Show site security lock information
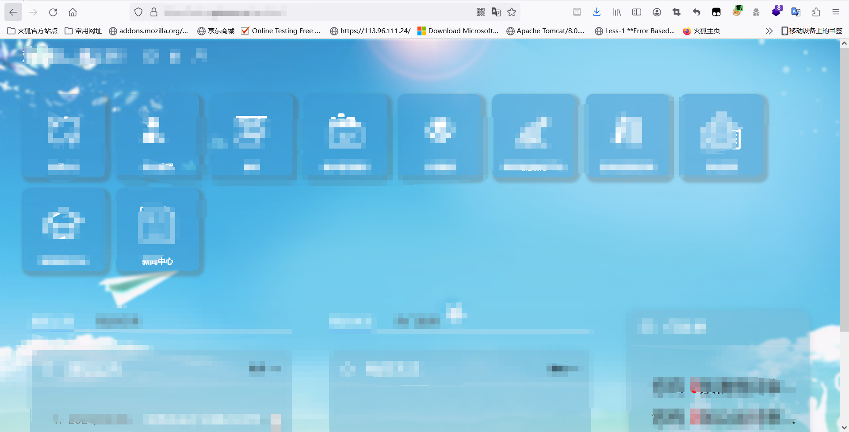The height and width of the screenshot is (432, 849). point(154,12)
